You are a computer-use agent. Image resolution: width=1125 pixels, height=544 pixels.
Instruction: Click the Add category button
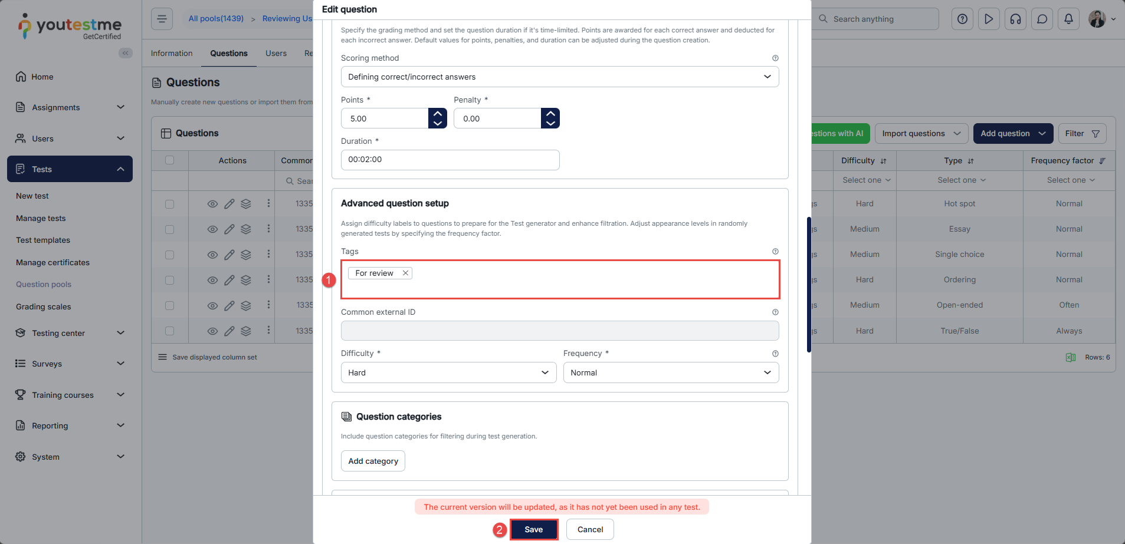point(373,461)
